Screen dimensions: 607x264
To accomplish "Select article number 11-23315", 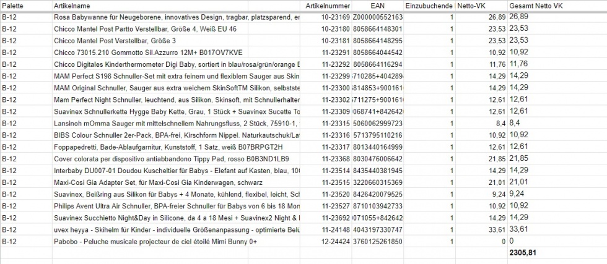I will 327,123.
